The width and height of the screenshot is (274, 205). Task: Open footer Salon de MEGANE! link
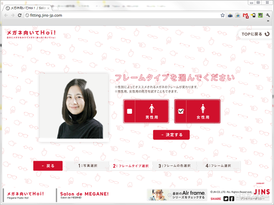click(x=84, y=195)
